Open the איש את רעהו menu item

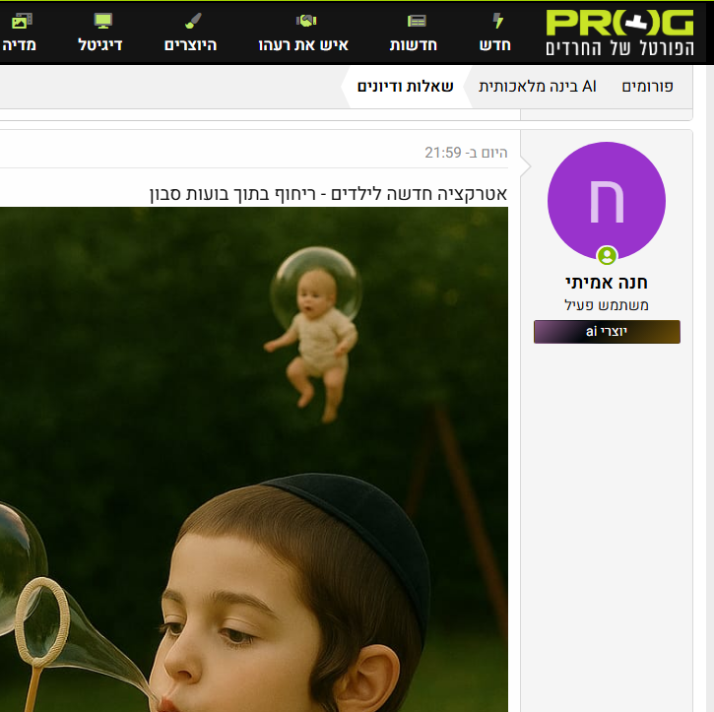[x=303, y=45]
